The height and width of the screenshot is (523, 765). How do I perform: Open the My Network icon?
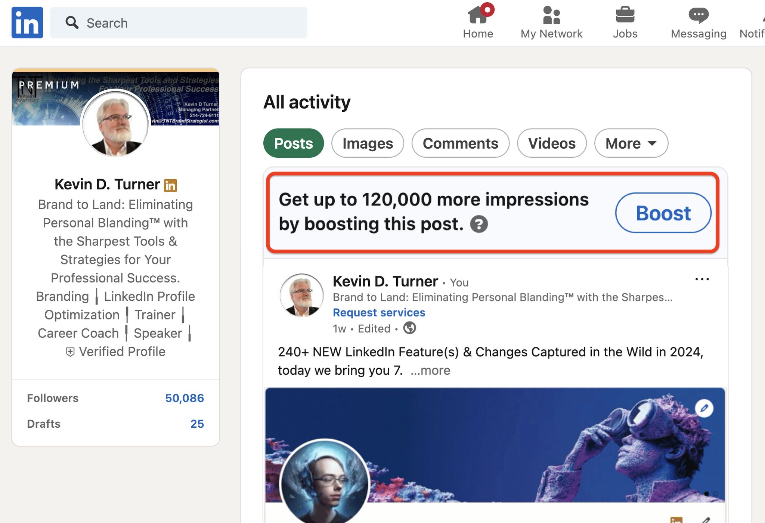click(x=551, y=16)
